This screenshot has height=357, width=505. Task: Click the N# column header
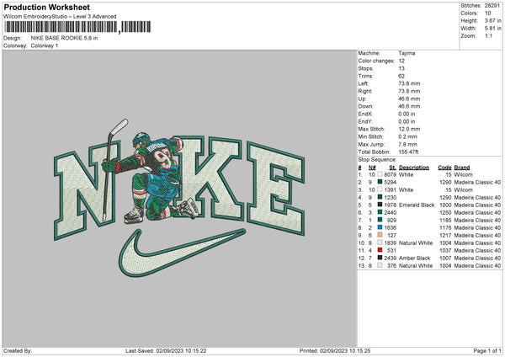click(372, 168)
